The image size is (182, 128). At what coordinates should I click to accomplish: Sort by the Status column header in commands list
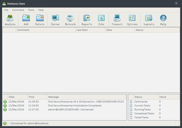tap(157, 30)
